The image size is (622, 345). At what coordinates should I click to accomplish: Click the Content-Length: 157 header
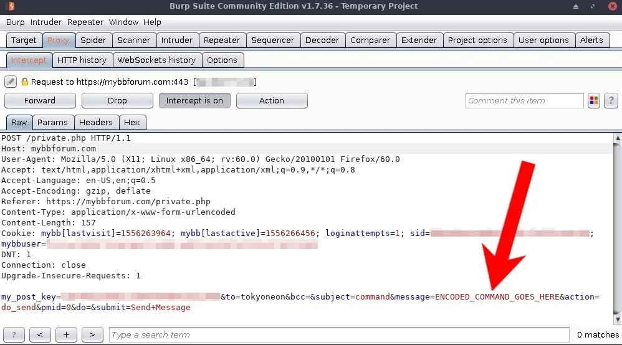(49, 223)
